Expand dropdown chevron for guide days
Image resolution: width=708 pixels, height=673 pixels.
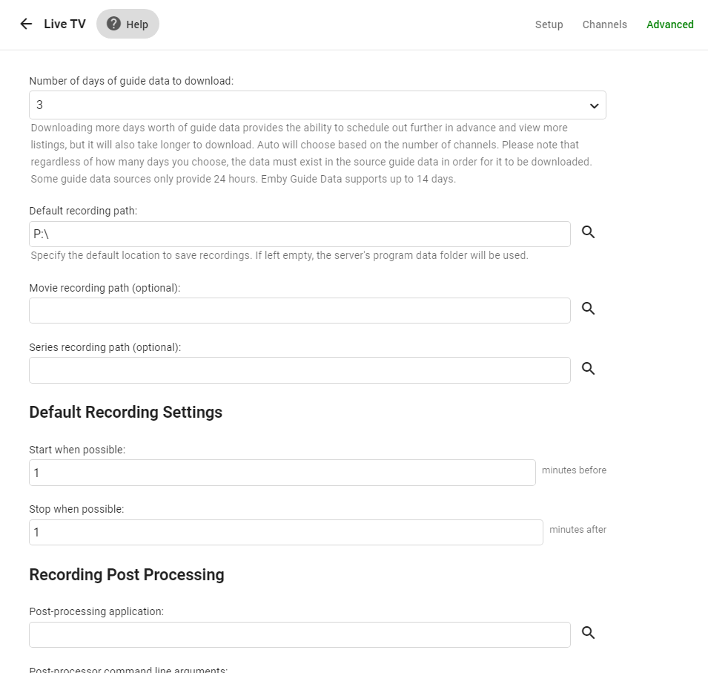(x=594, y=106)
